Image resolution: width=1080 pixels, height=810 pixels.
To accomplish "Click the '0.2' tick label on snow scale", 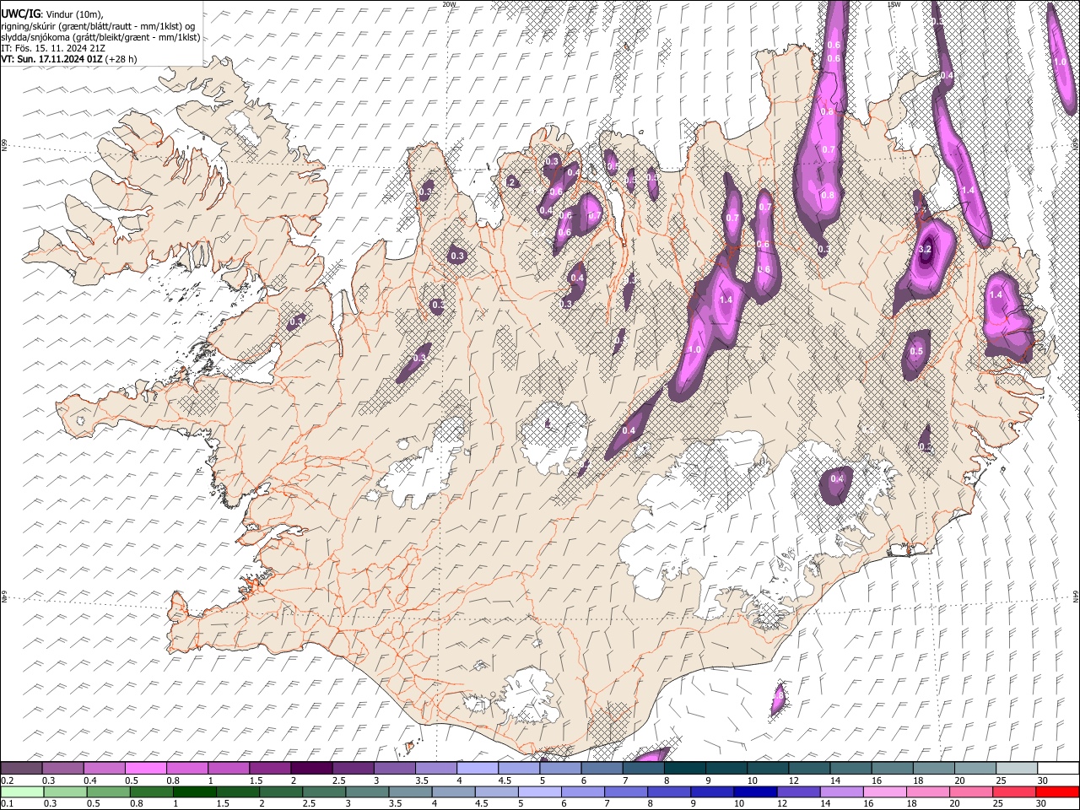I will (6, 780).
